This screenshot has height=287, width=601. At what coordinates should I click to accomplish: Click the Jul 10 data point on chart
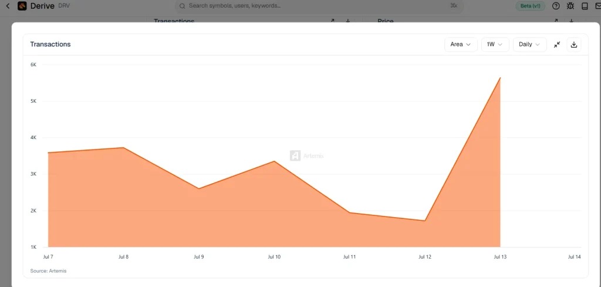click(x=274, y=161)
